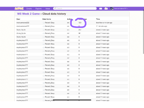Screen dimensions: 144x108
Task: Open the WS Week 2 Game project link
Action: [x=28, y=14]
